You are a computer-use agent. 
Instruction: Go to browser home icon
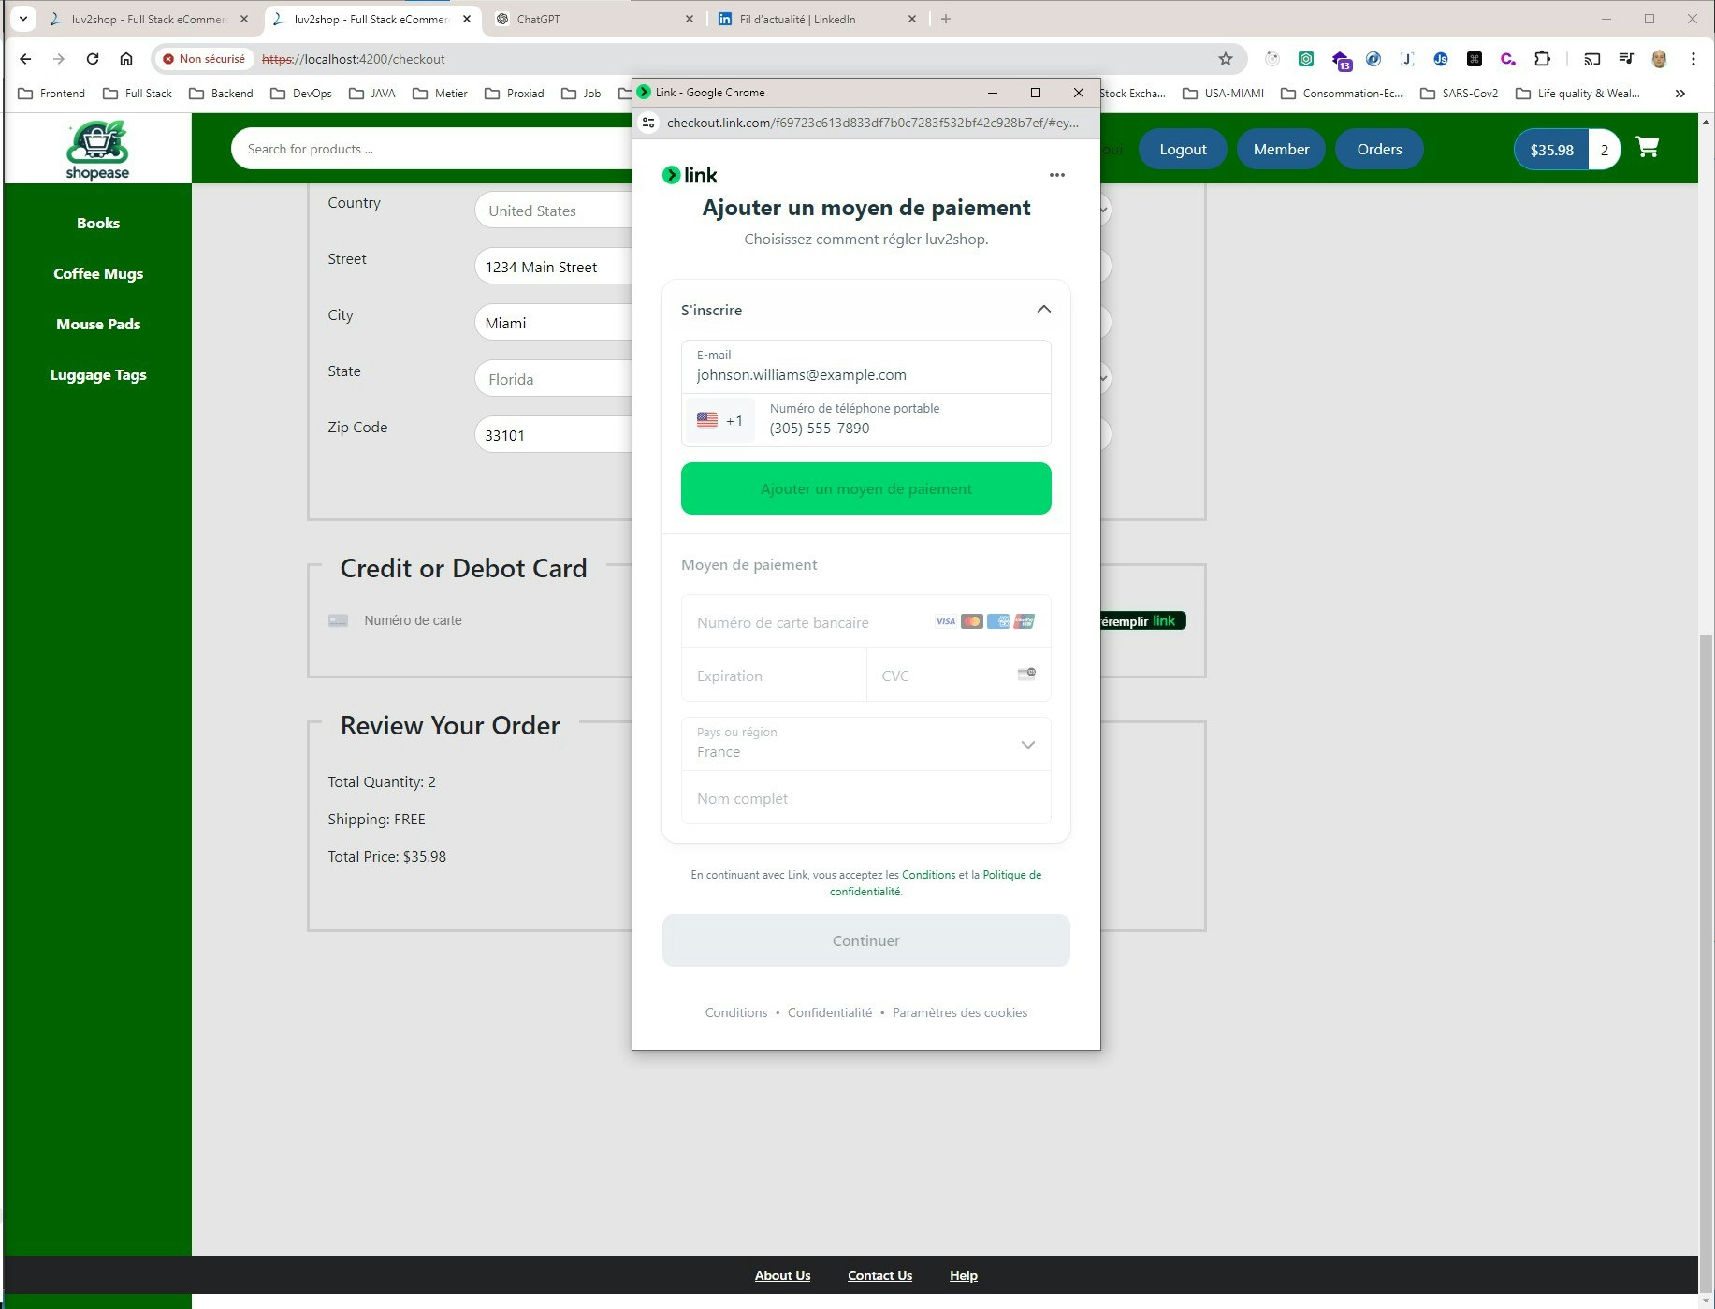pyautogui.click(x=126, y=59)
